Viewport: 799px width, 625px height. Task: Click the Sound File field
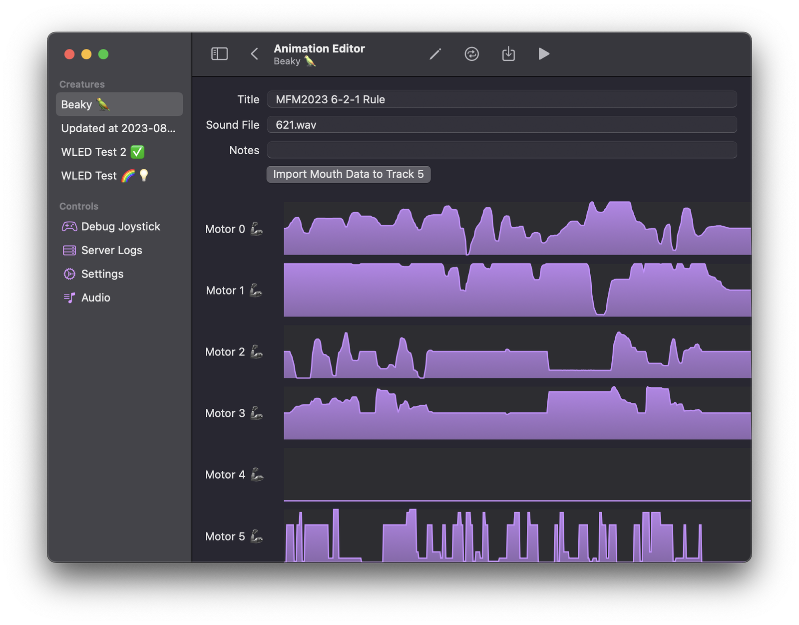[x=501, y=125]
